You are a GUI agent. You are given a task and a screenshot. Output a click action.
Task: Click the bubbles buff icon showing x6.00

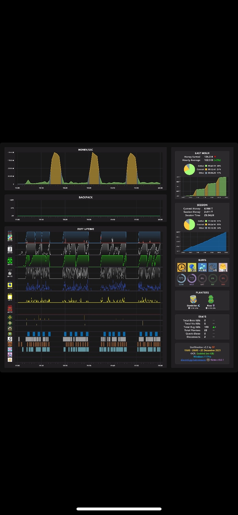point(202,268)
